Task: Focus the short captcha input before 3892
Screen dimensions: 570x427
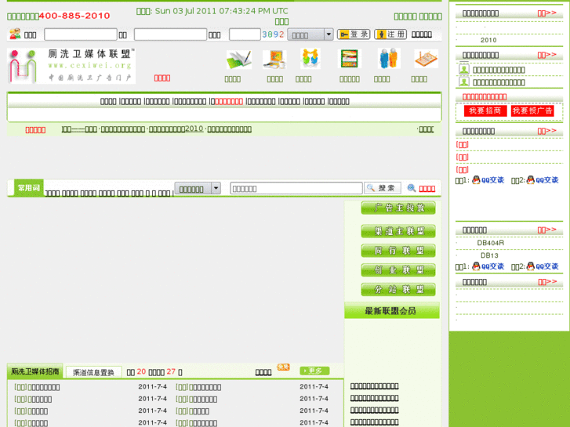Action: 245,34
